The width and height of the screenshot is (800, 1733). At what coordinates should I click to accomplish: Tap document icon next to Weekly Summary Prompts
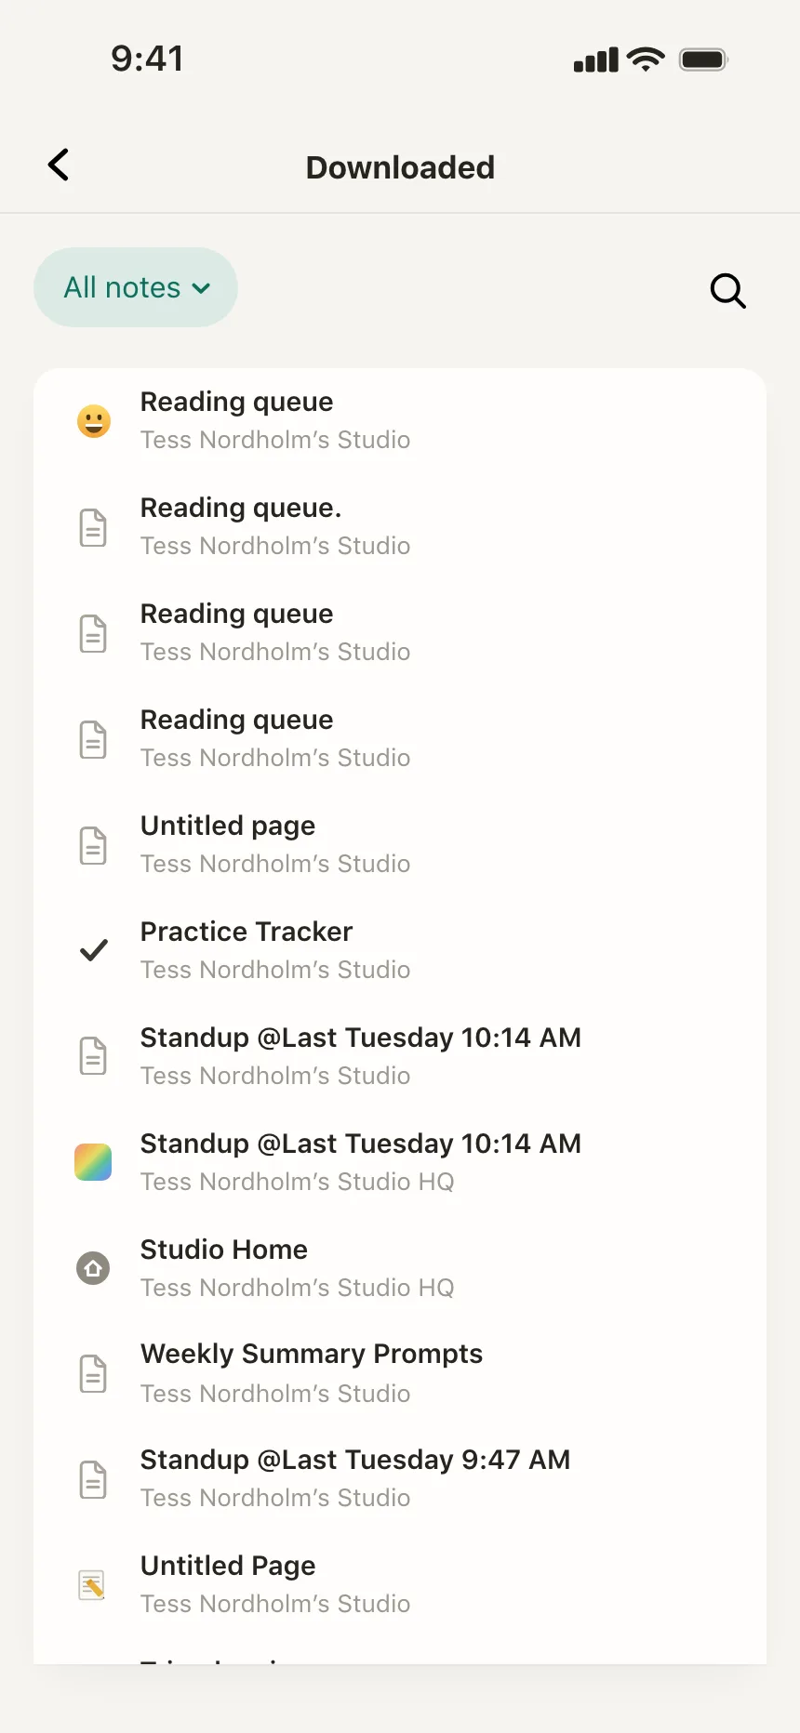click(x=93, y=1374)
